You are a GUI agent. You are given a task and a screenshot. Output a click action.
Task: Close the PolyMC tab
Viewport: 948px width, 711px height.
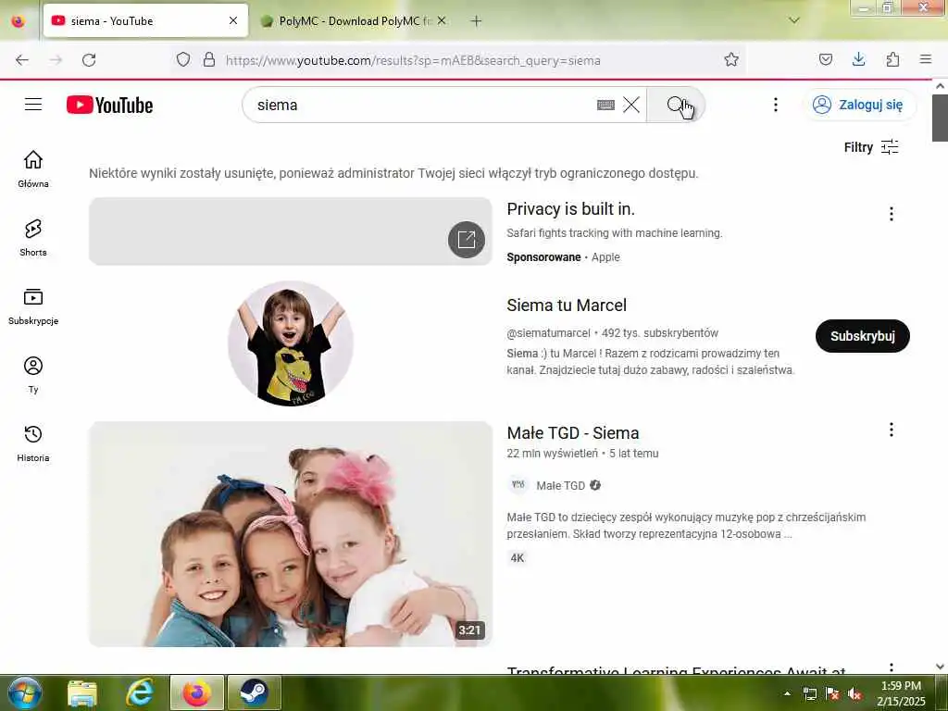click(442, 20)
